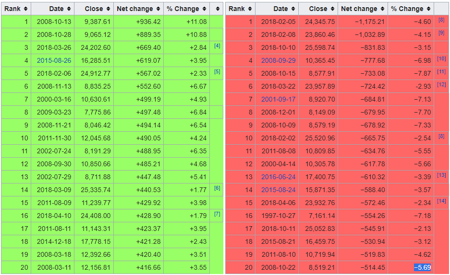Sort losses table by % Change arrows
The height and width of the screenshot is (275, 450).
point(428,9)
